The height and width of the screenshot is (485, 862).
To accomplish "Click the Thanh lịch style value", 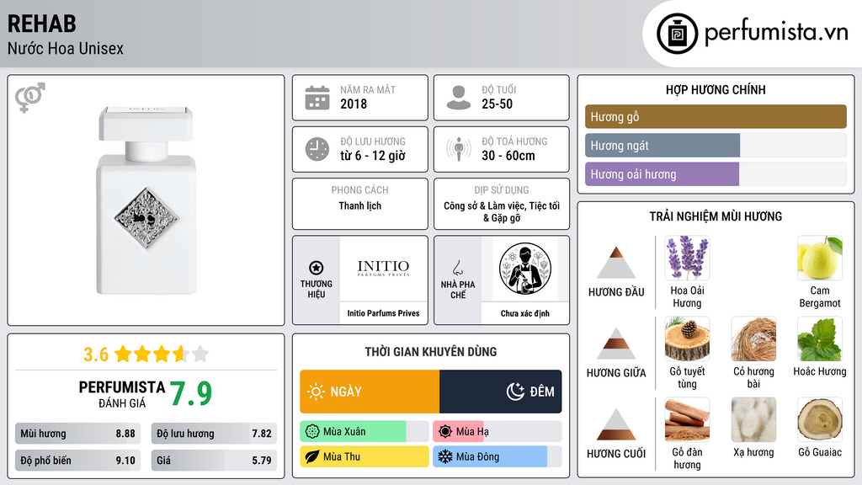I will 359,205.
